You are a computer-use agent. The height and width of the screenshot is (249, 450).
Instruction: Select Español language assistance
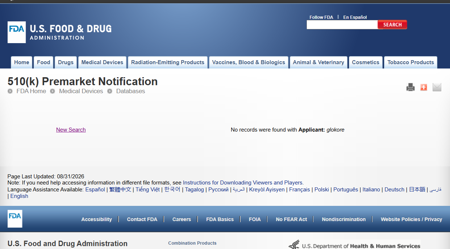click(95, 190)
